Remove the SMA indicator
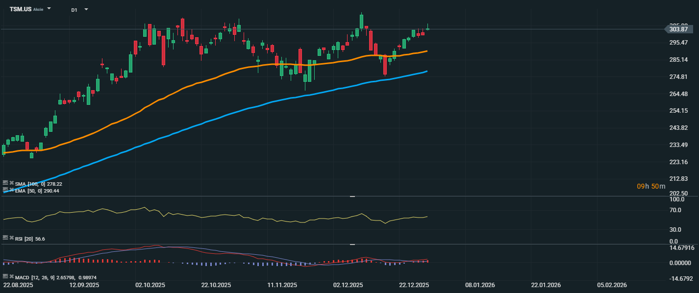Image resolution: width=699 pixels, height=293 pixels. 11,183
